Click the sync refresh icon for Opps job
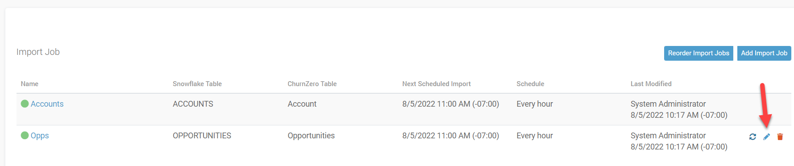The image size is (794, 166). click(752, 137)
